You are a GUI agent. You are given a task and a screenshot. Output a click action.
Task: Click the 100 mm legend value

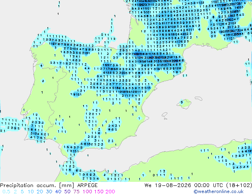87,192
